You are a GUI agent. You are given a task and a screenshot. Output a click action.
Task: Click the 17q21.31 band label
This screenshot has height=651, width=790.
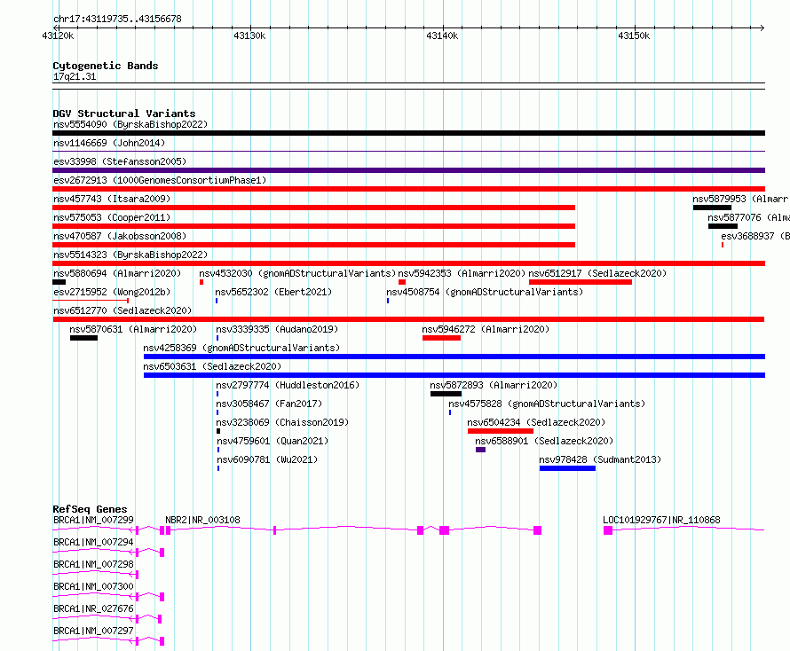click(x=75, y=76)
